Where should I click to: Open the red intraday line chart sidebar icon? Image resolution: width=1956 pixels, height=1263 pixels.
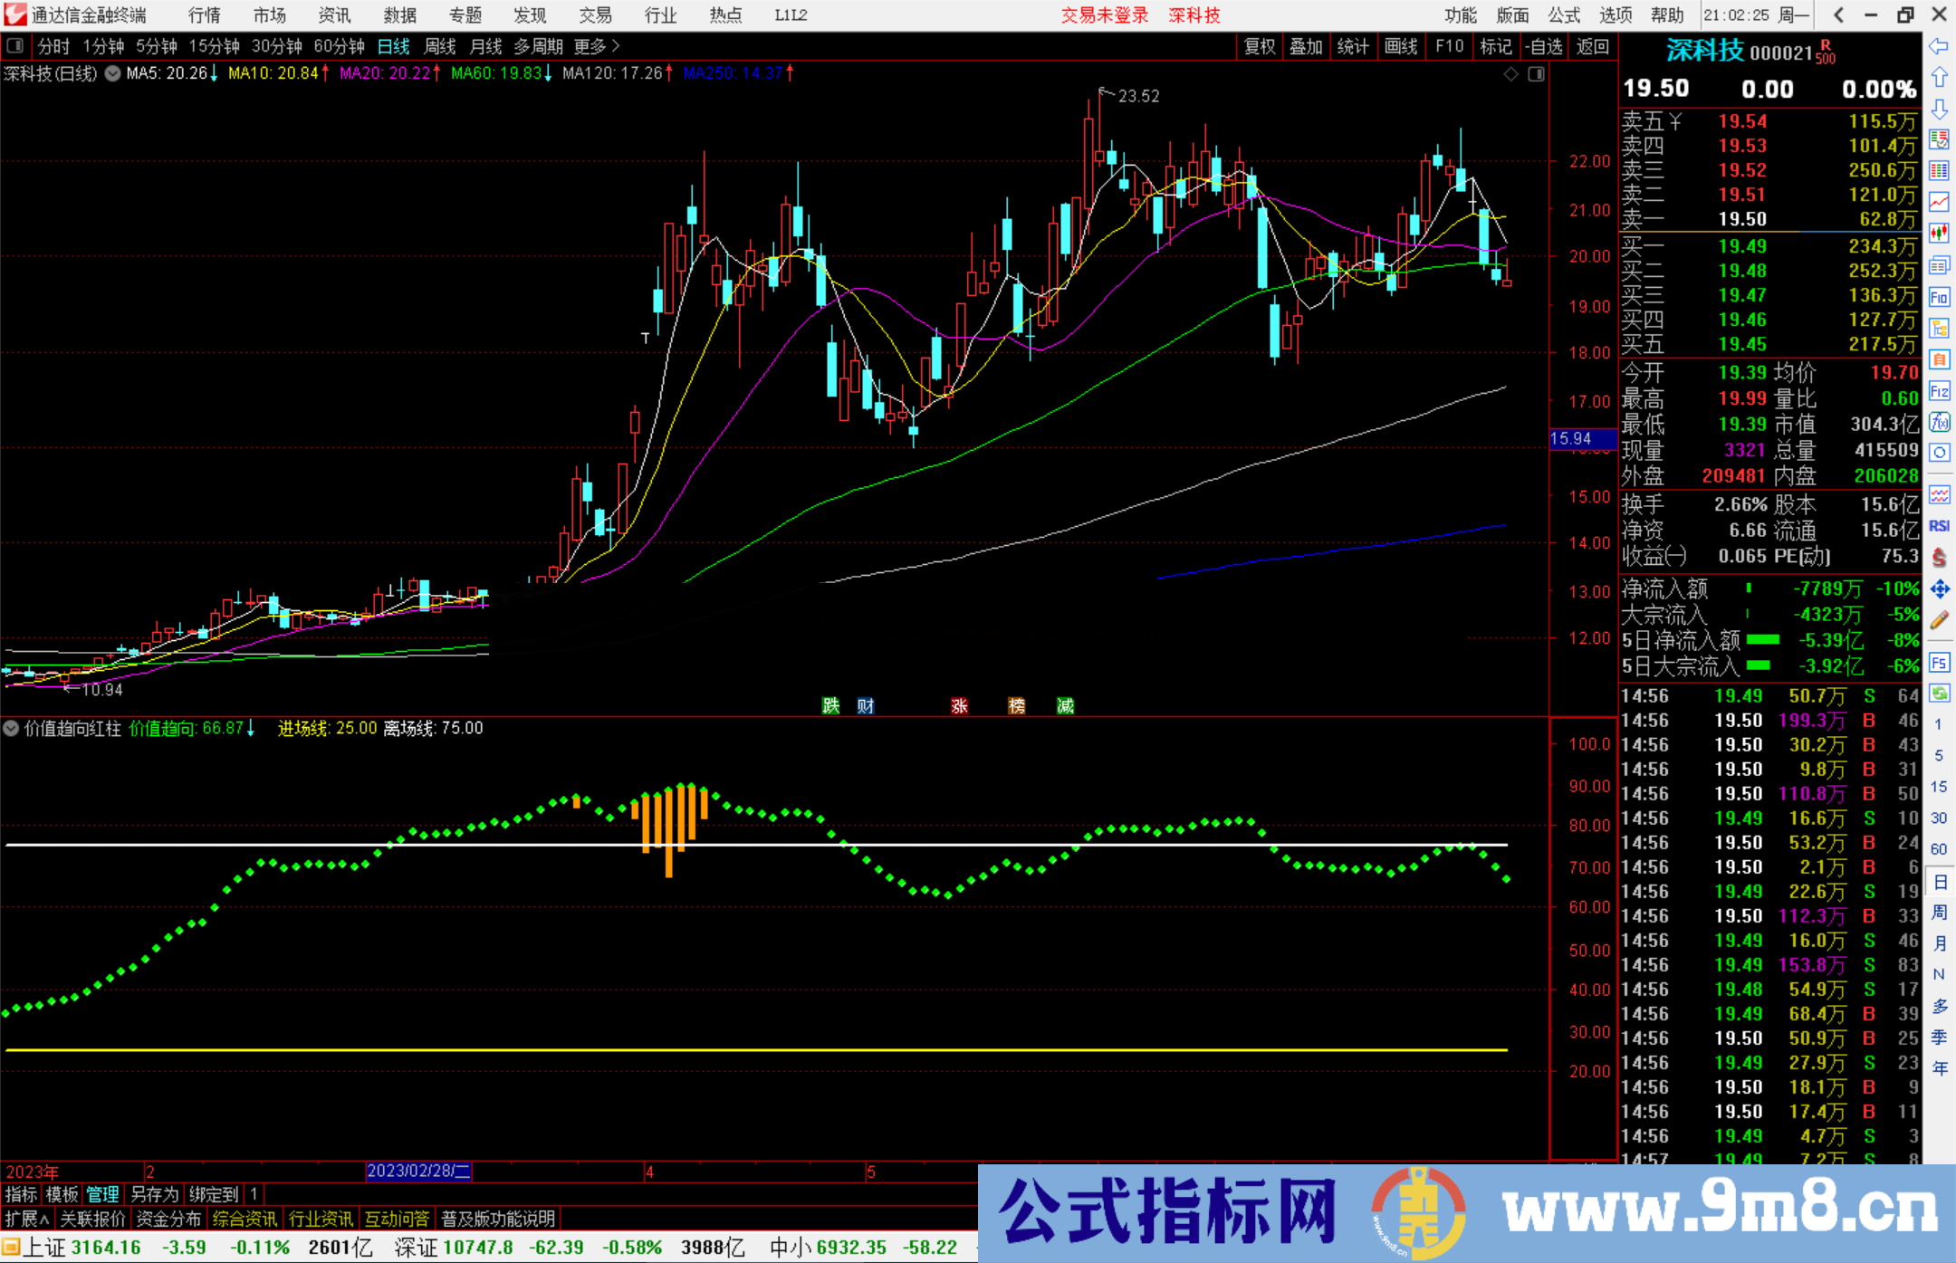click(1939, 203)
